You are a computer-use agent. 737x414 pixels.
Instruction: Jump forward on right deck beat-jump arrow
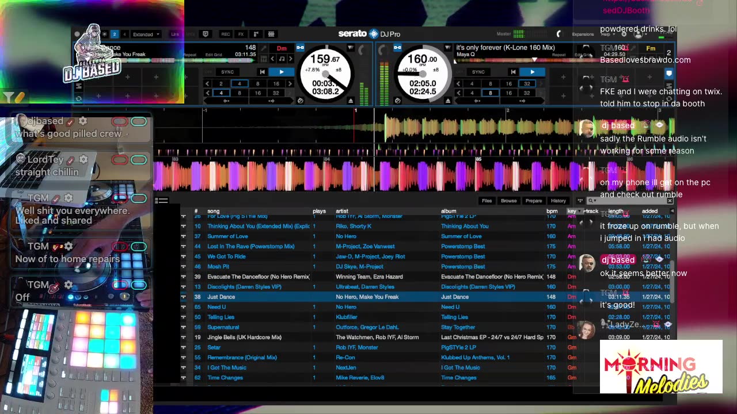[x=522, y=101]
